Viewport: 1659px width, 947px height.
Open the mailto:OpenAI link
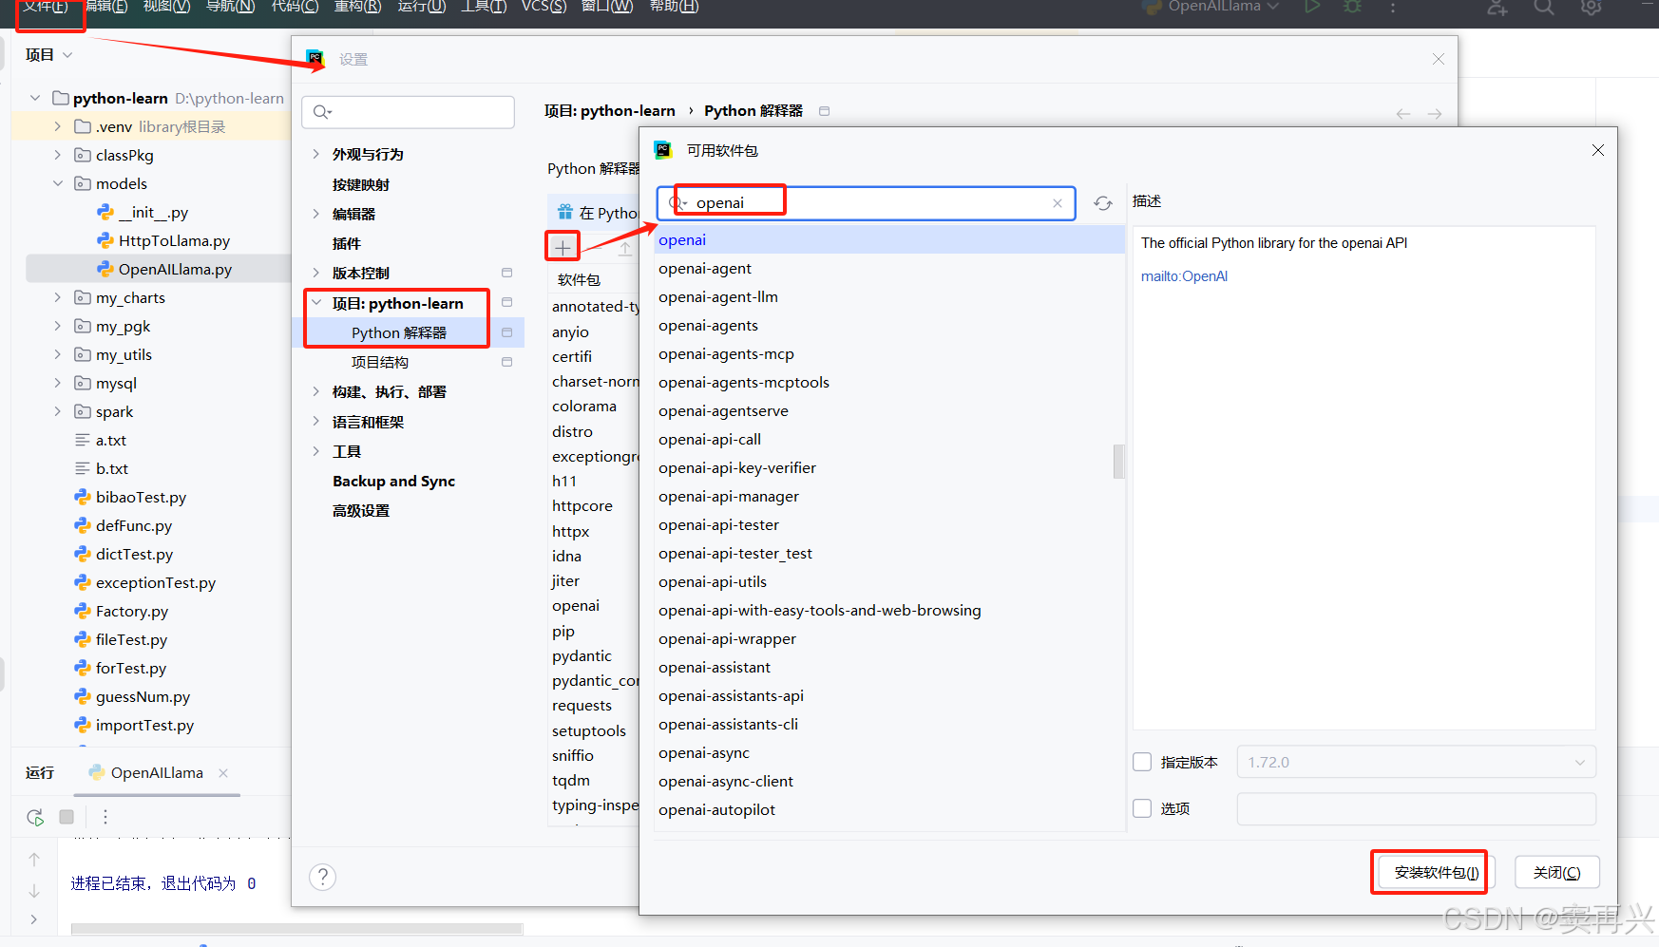point(1184,276)
